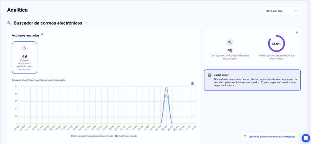
Task: Collapse section using chevron beside Buscador heading
Action: coord(86,23)
